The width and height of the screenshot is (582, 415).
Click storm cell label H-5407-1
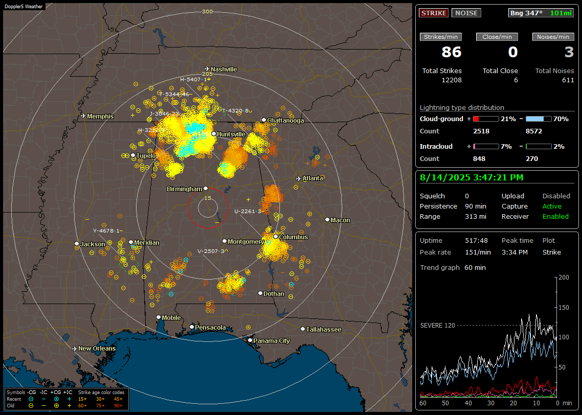[193, 79]
